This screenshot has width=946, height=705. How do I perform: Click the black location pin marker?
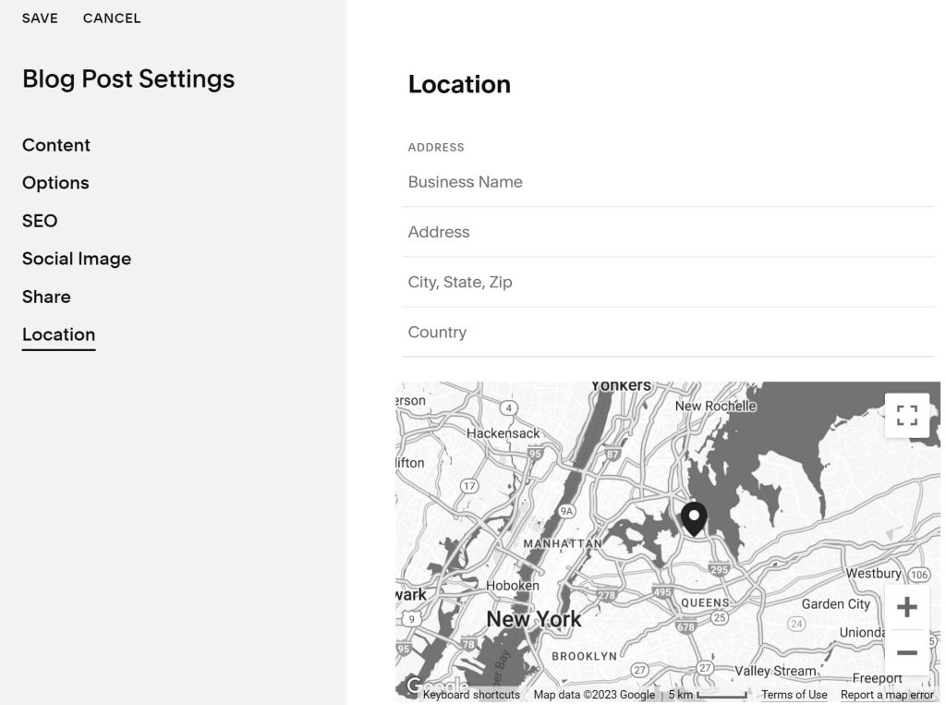694,518
